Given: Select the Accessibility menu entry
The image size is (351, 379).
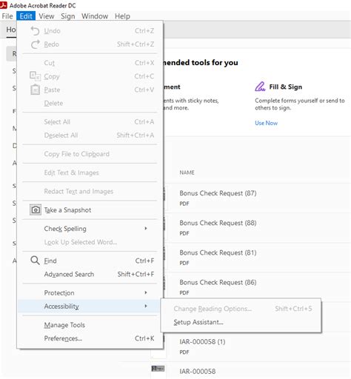Looking at the screenshot, I should pyautogui.click(x=90, y=306).
